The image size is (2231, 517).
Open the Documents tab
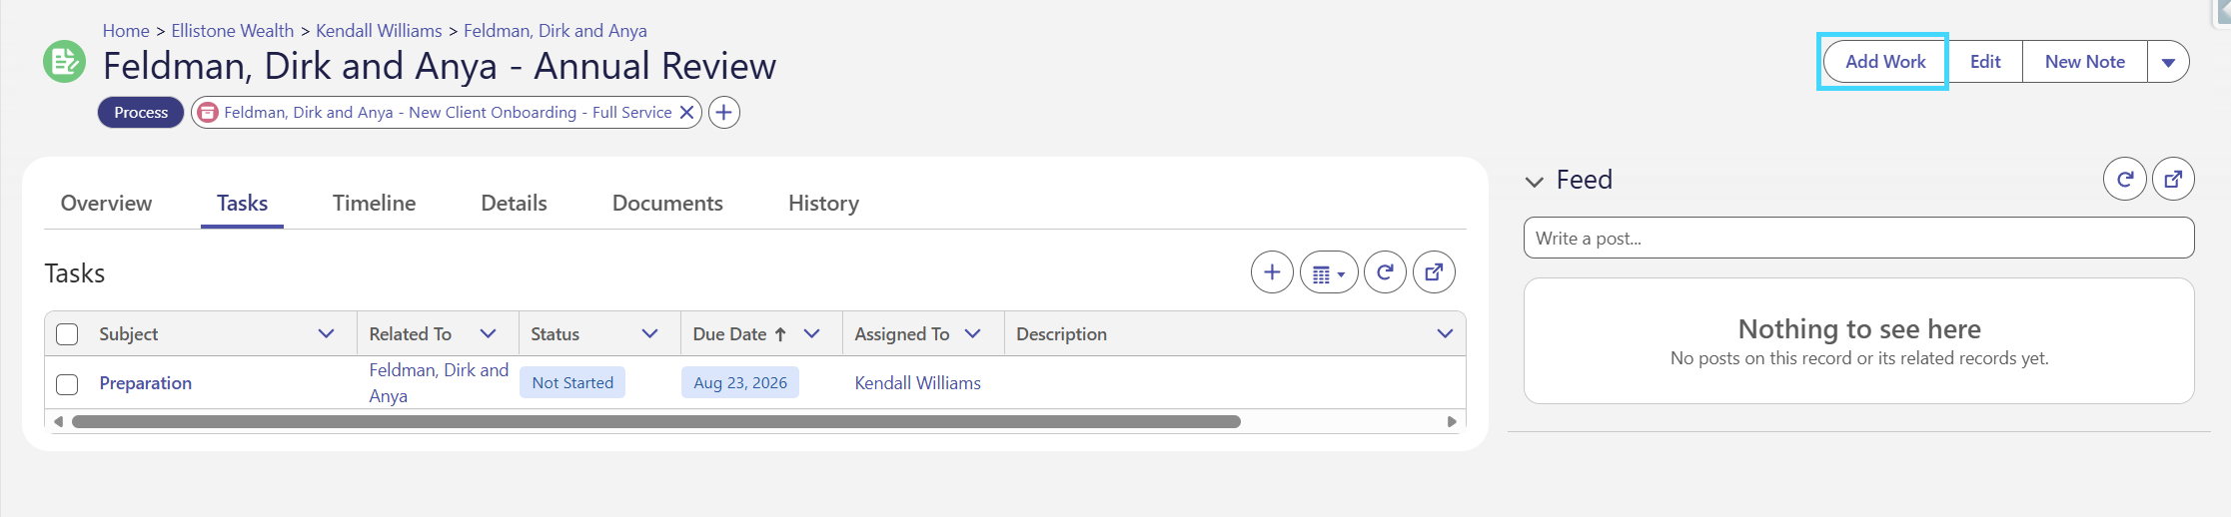pyautogui.click(x=667, y=204)
